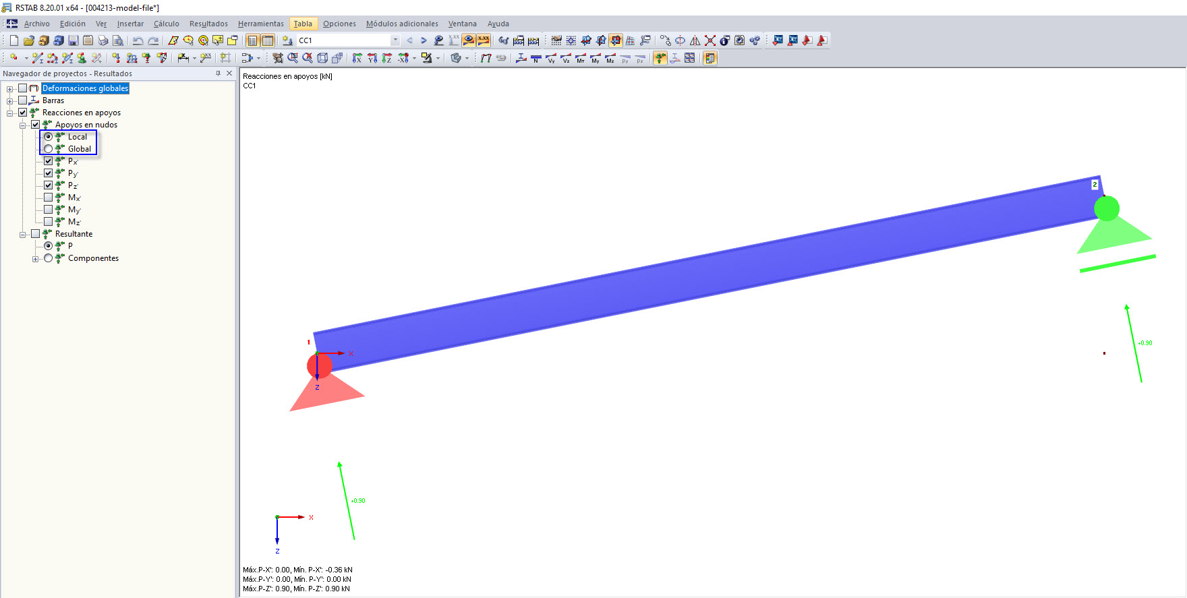Open the Cálculo menu

pyautogui.click(x=167, y=24)
